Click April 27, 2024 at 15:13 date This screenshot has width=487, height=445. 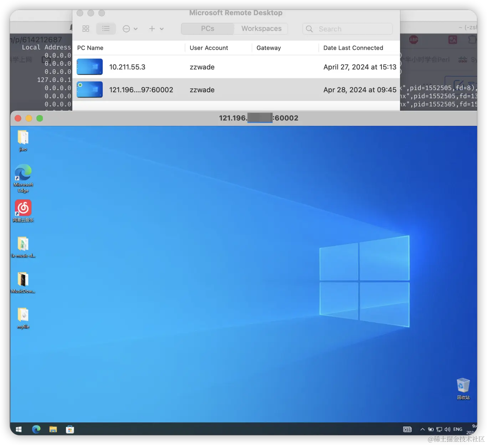click(360, 67)
